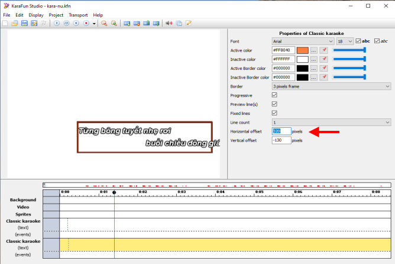395x264 pixels.
Task: Toggle the bold abc font checkbox
Action: click(x=358, y=41)
